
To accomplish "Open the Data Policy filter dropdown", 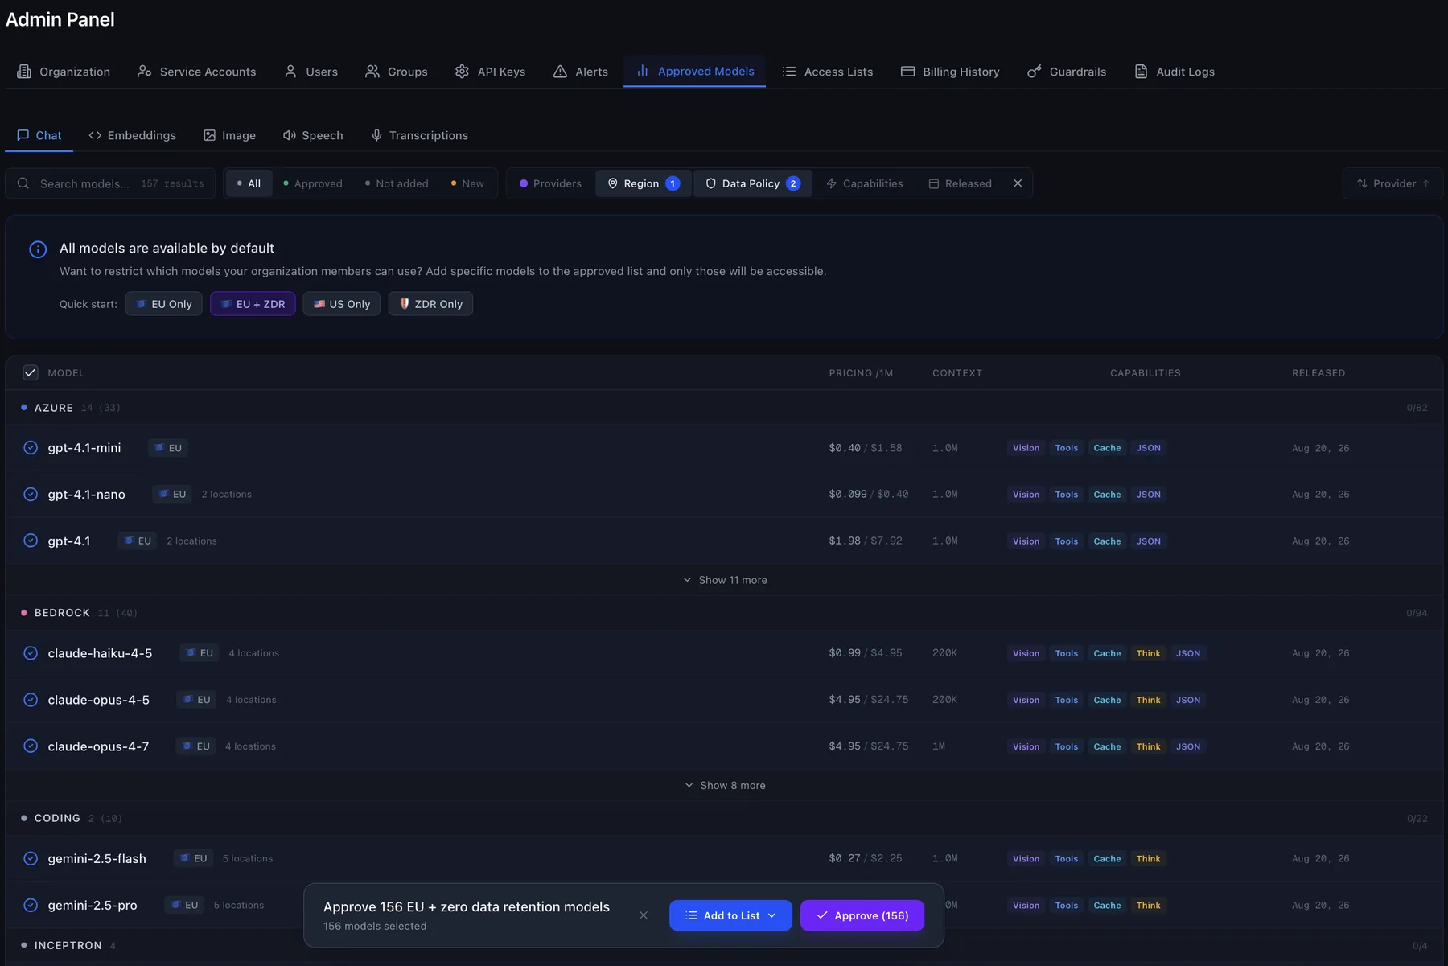I will [753, 183].
